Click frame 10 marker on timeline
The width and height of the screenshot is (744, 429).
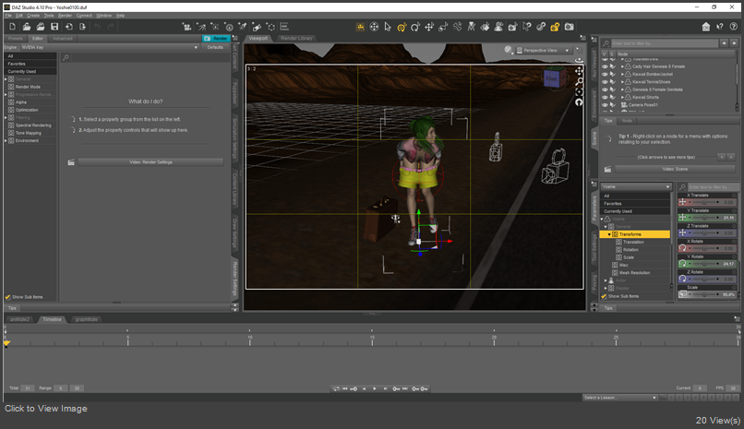click(x=249, y=340)
